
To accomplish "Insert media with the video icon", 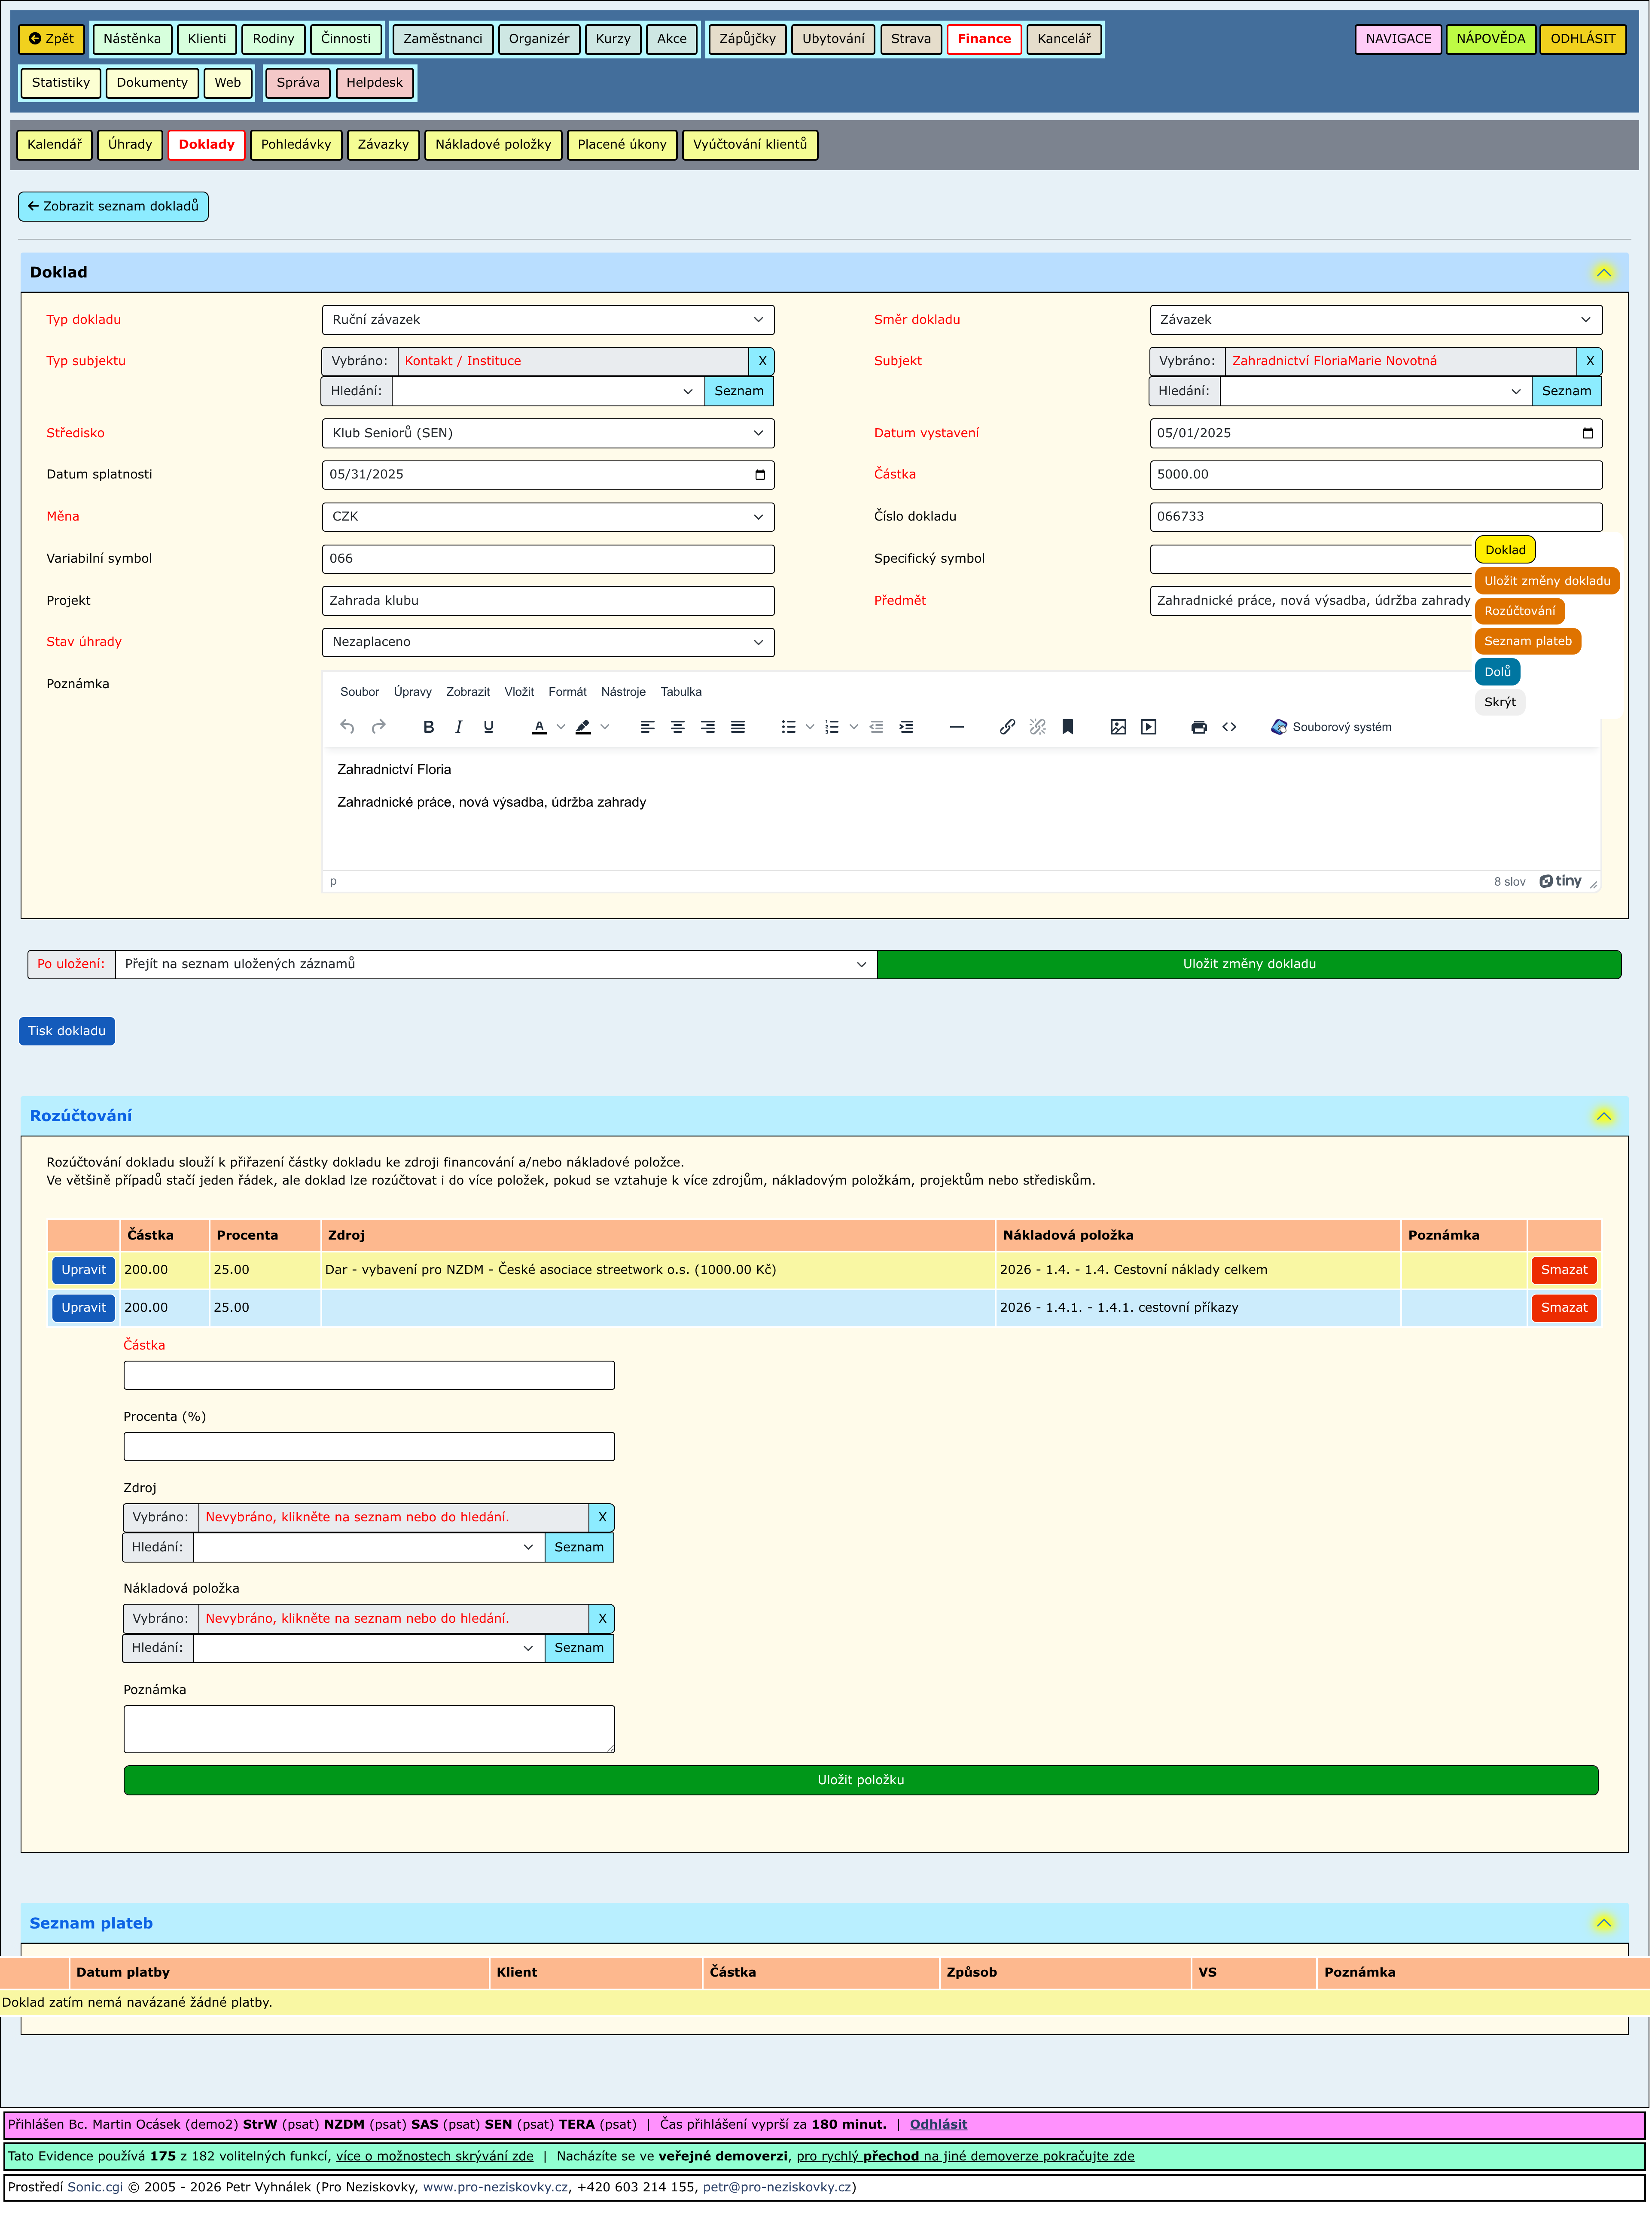I will (x=1148, y=727).
